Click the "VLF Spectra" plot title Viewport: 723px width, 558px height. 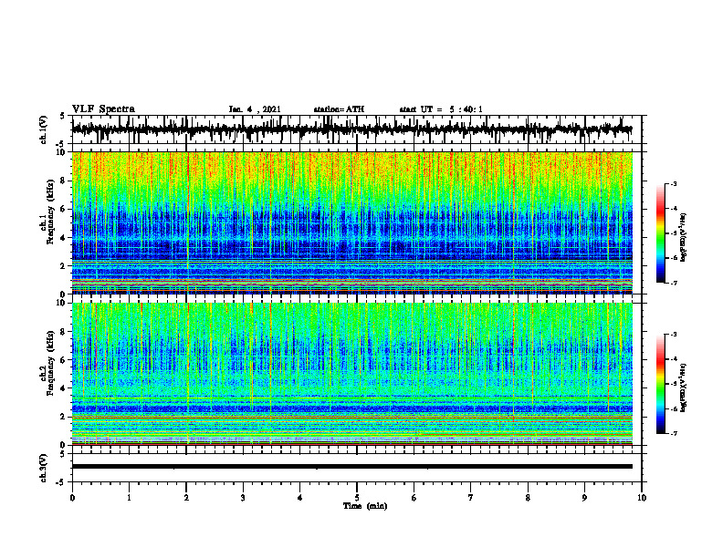[x=103, y=109]
